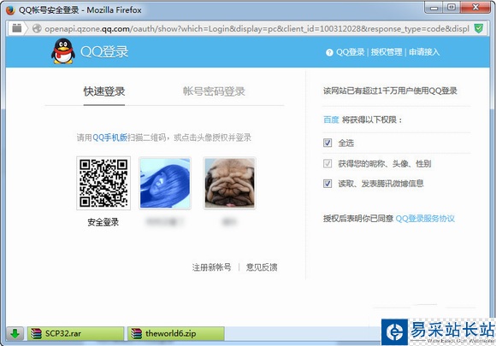Close the Firefox window
Viewport: 496px width, 346px height.
475,8
